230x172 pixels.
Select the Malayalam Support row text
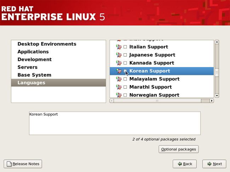coord(155,79)
